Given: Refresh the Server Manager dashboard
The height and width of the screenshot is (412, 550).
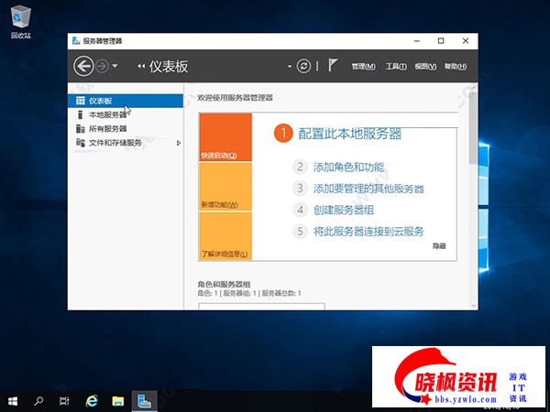Looking at the screenshot, I should (304, 66).
